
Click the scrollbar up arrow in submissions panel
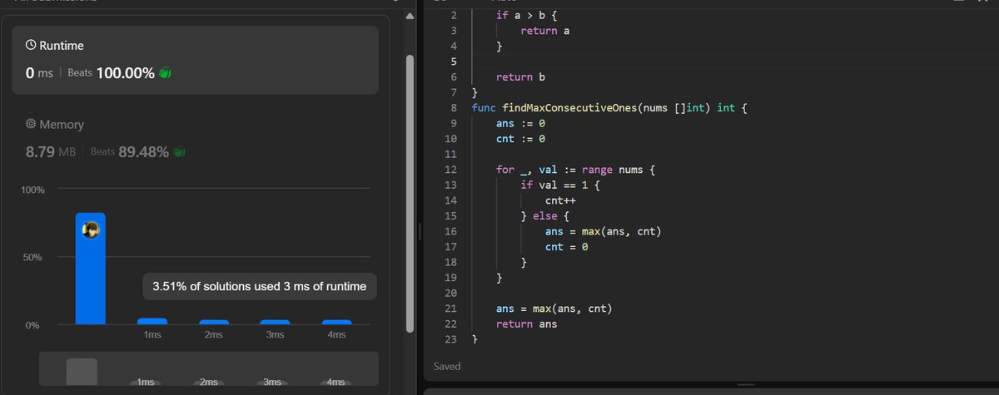coord(408,16)
